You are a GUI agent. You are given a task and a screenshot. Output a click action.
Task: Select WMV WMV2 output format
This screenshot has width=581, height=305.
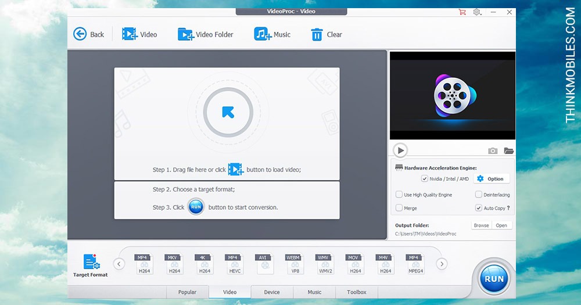[325, 264]
